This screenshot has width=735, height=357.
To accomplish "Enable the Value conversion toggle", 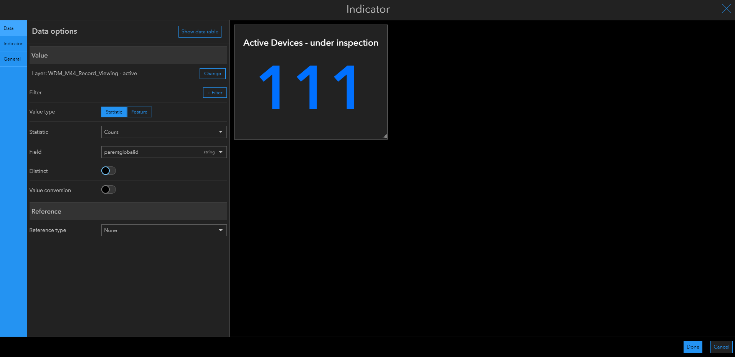I will coord(108,189).
